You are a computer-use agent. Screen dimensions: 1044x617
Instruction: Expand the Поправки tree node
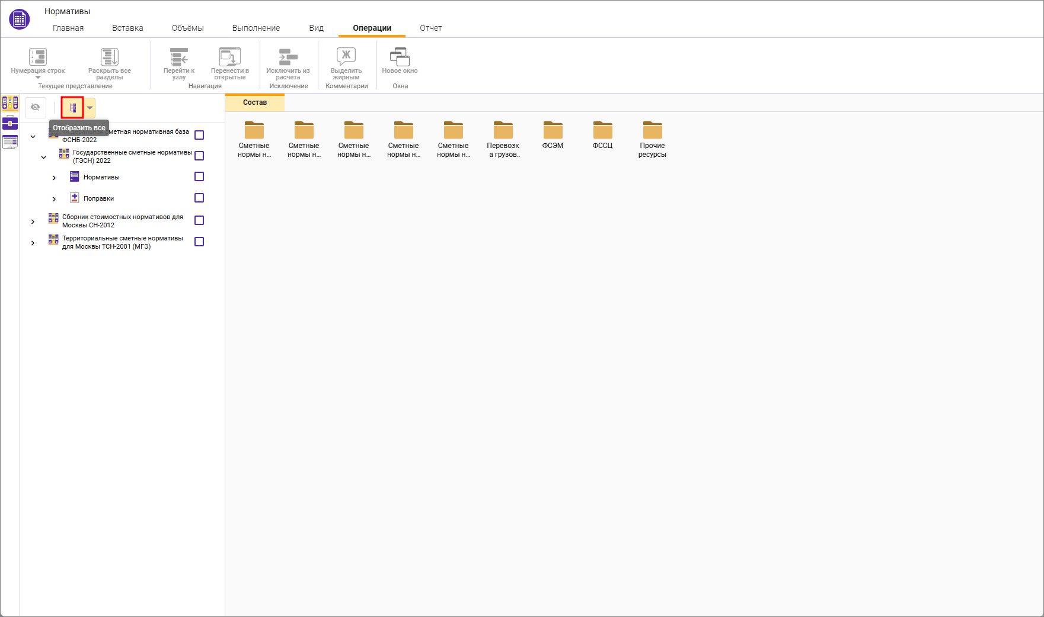point(54,199)
